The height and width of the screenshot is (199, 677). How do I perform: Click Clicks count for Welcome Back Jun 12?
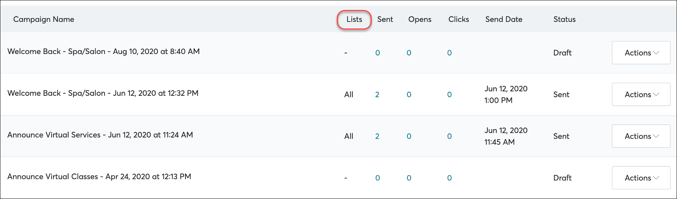click(449, 95)
